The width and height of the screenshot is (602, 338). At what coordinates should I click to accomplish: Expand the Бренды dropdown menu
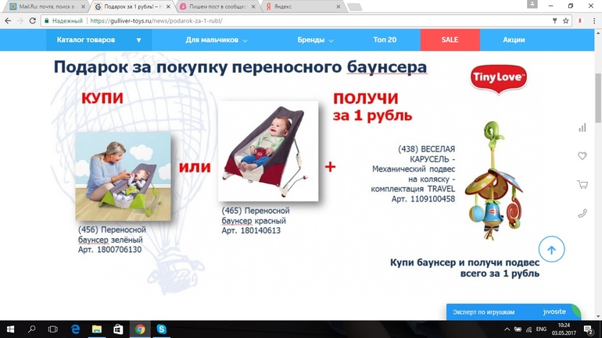pos(315,40)
